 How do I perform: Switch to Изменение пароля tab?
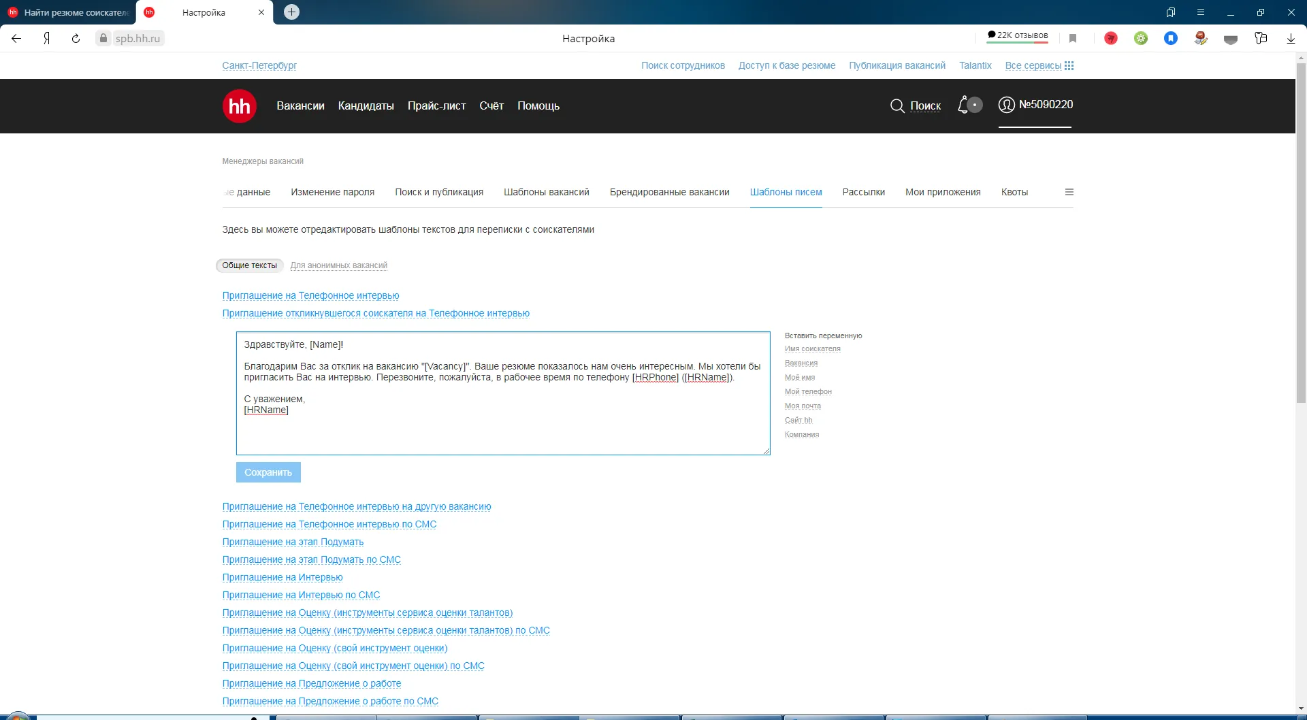point(332,192)
